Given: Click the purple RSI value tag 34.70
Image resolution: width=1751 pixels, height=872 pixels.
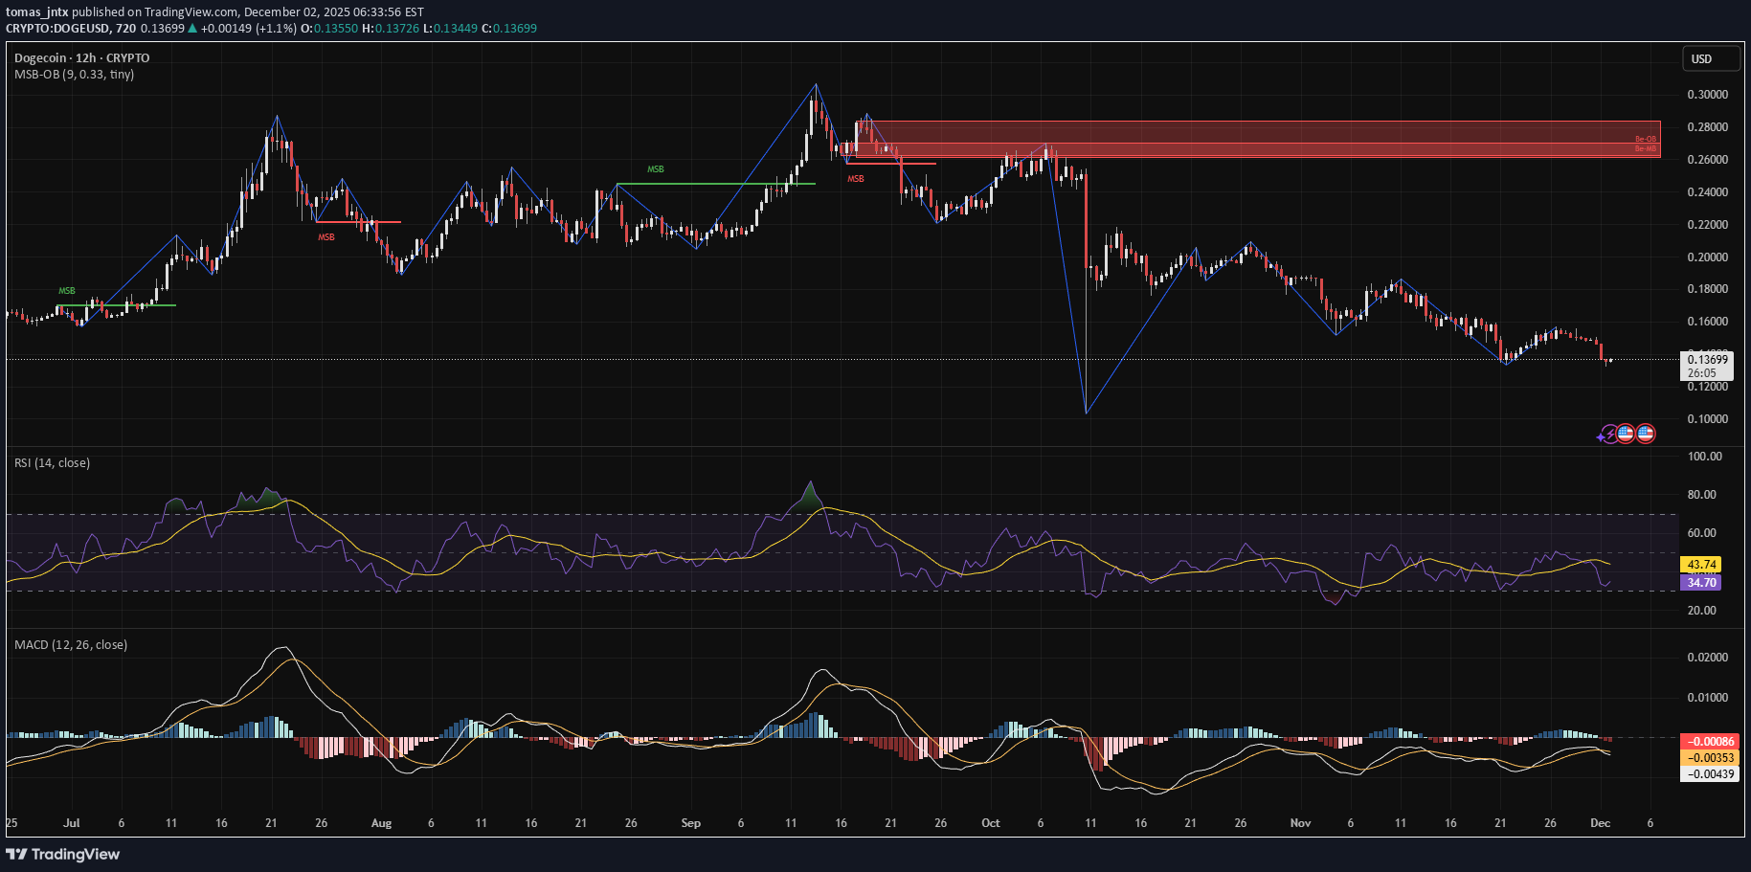Looking at the screenshot, I should tap(1700, 582).
